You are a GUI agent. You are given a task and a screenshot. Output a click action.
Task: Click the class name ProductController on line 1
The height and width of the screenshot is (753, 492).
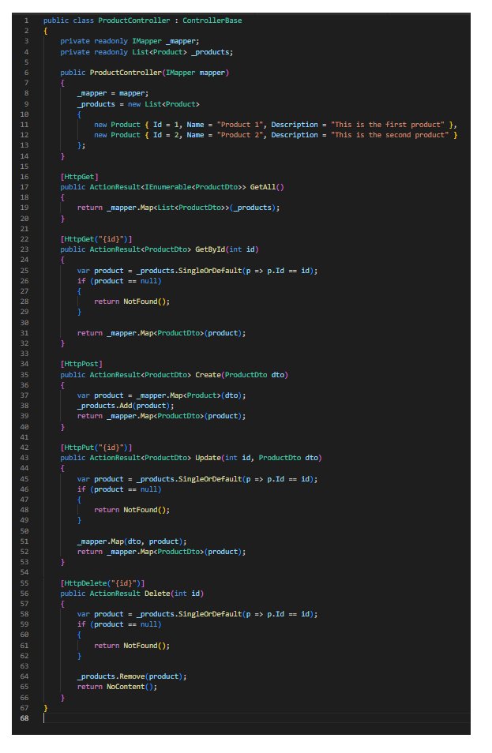pos(134,21)
